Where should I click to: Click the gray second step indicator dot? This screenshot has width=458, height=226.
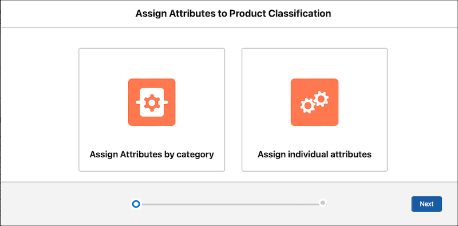pos(323,203)
